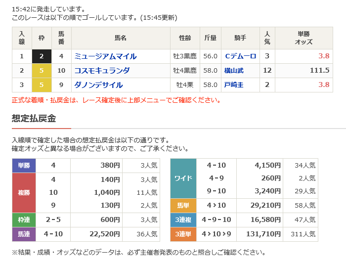Click the 馬名 column header
This screenshot has width=346, height=263.
(121, 38)
